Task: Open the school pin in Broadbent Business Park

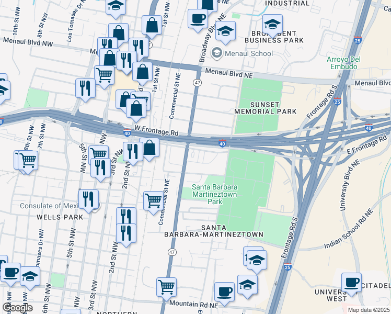Action: [272, 25]
